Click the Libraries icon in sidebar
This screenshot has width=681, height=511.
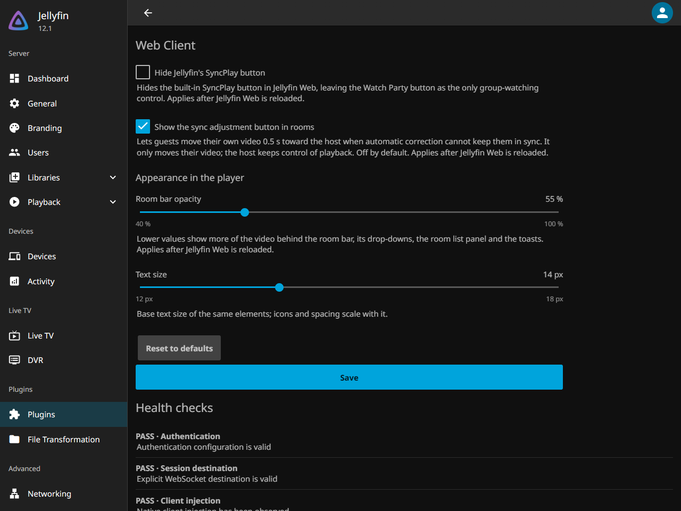point(14,177)
